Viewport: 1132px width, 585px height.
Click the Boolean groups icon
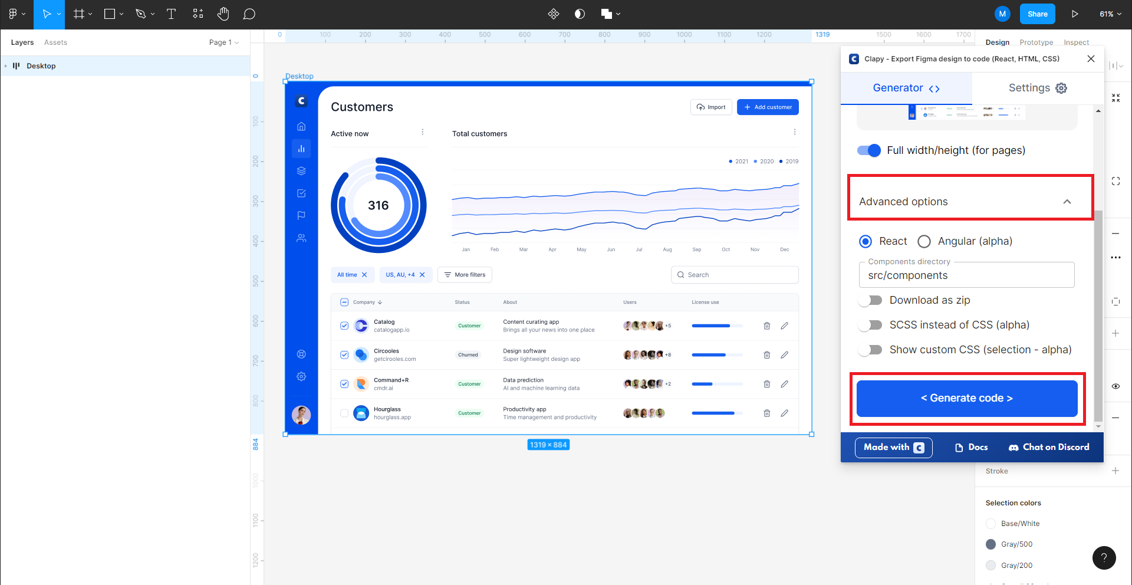[x=606, y=14]
